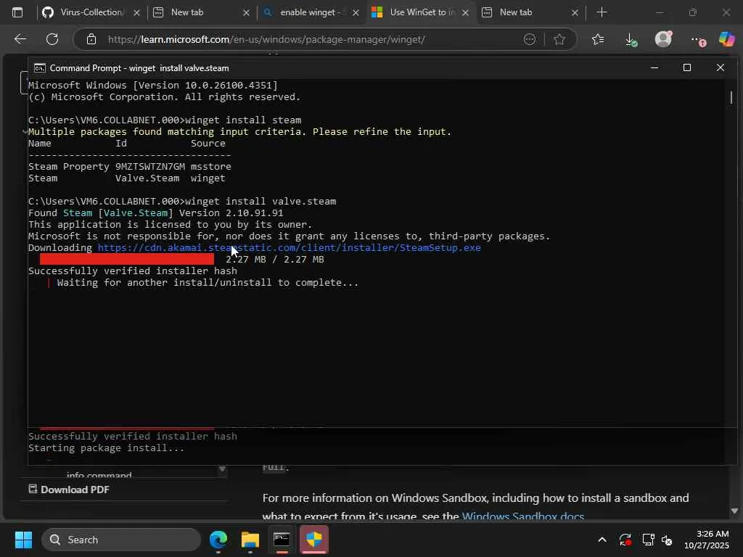Image resolution: width=743 pixels, height=557 pixels.
Task: Open the clock showing 3:26 AM
Action: pyautogui.click(x=707, y=540)
